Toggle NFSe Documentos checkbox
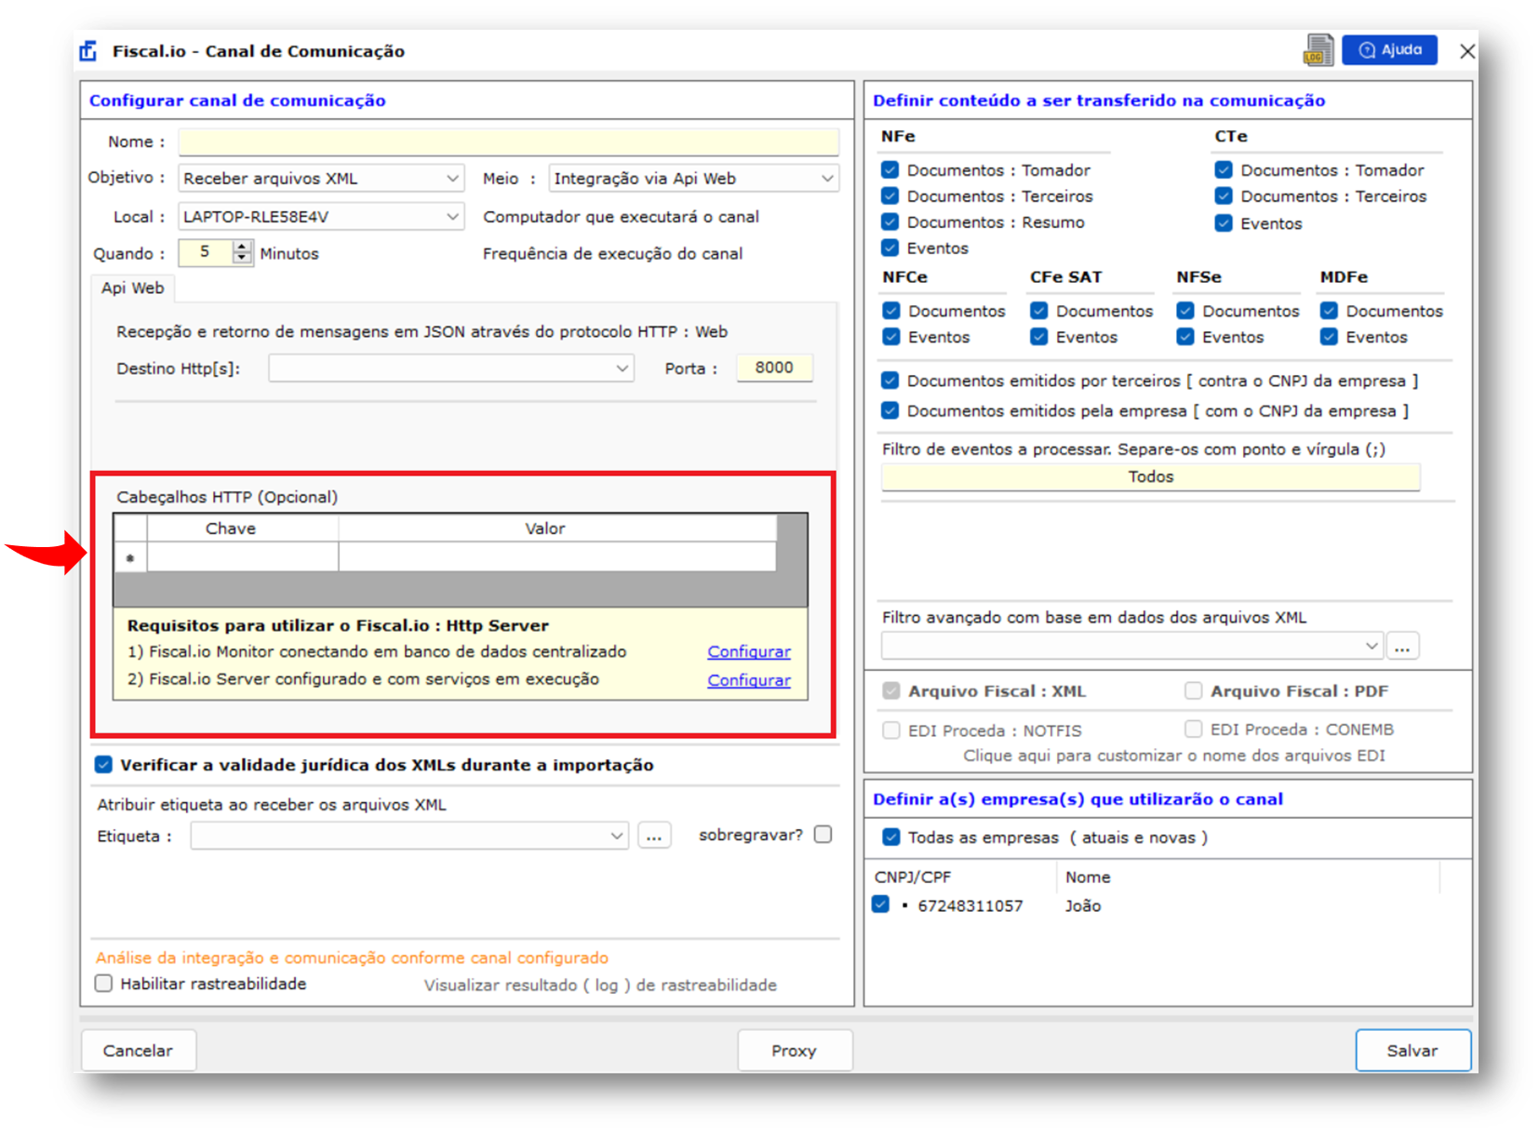 tap(1185, 311)
